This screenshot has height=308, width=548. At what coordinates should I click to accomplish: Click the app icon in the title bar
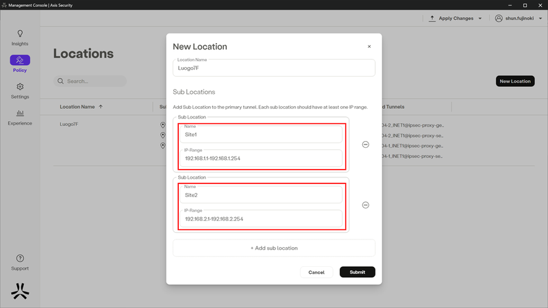coord(4,5)
